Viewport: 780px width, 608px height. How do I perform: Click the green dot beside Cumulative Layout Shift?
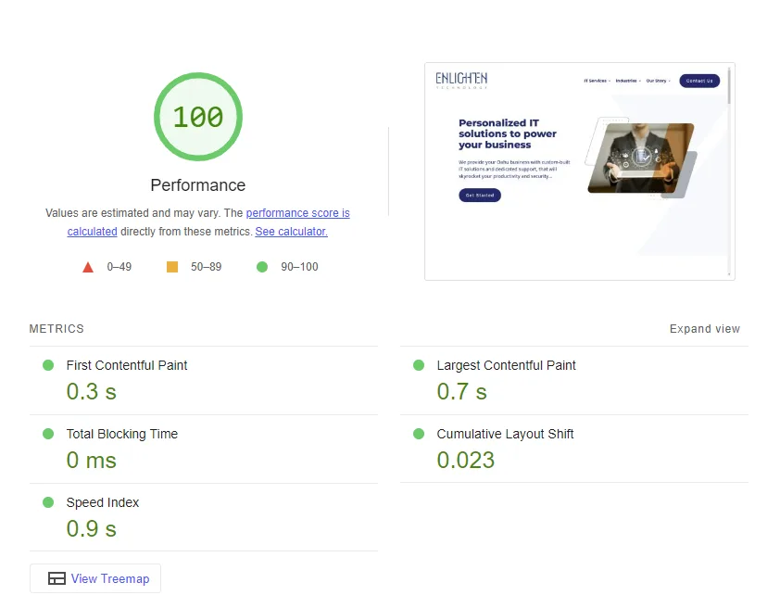[x=419, y=434]
